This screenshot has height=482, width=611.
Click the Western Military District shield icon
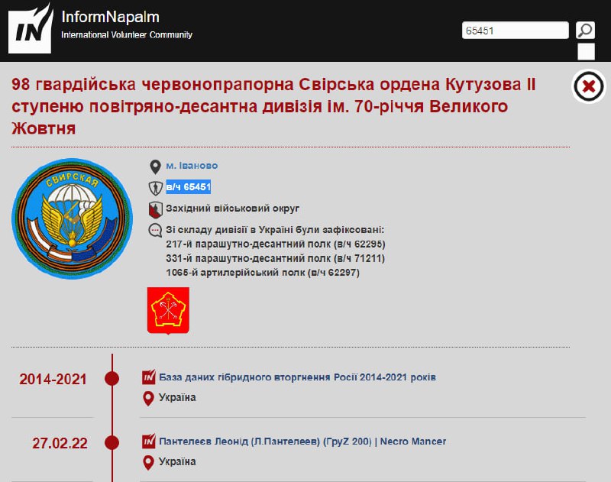[x=155, y=209]
